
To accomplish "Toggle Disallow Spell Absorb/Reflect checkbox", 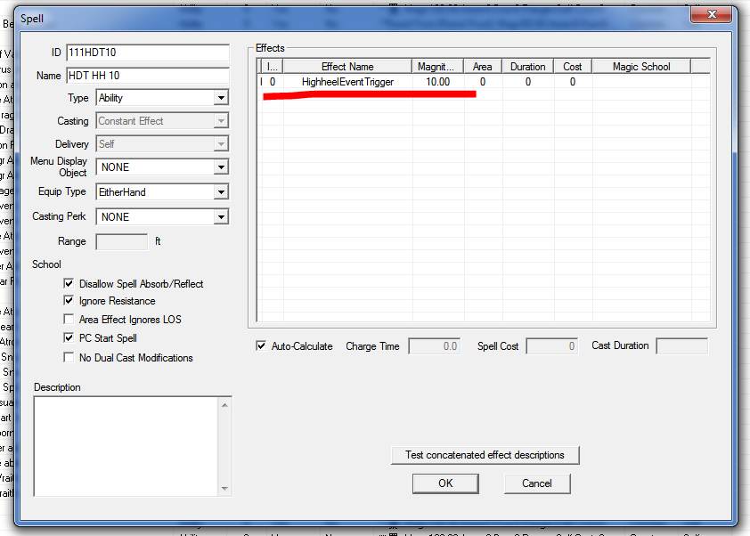I will 69,283.
